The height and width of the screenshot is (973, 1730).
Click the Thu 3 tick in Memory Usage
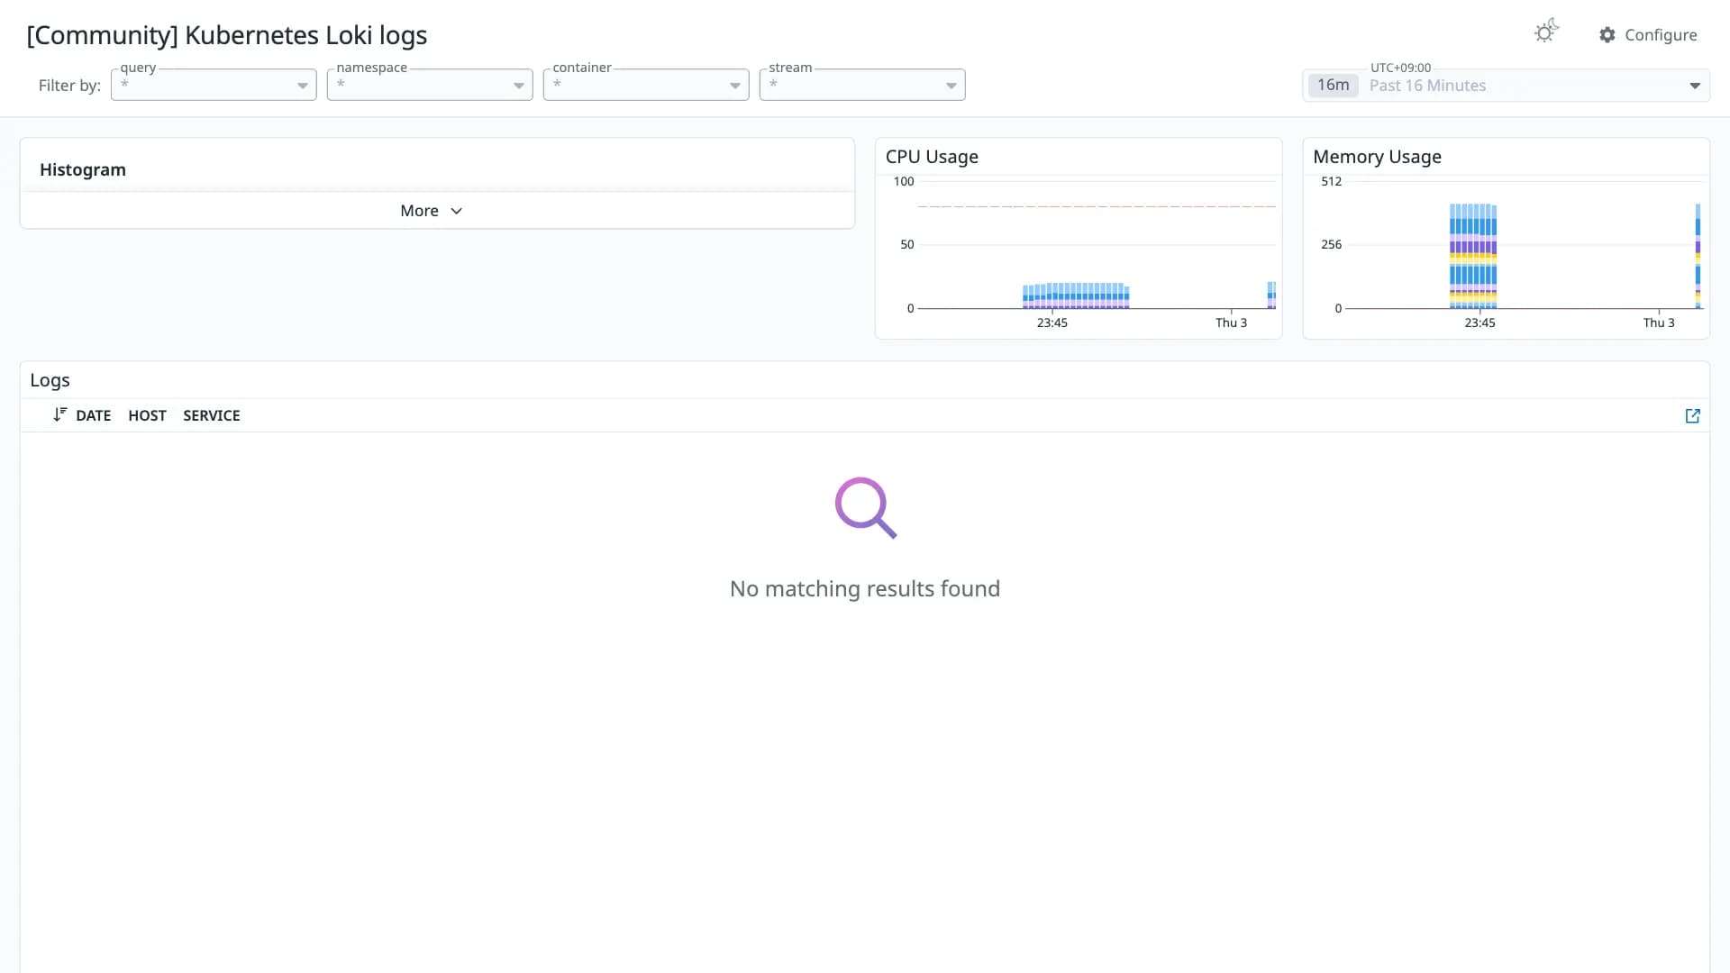(x=1659, y=323)
